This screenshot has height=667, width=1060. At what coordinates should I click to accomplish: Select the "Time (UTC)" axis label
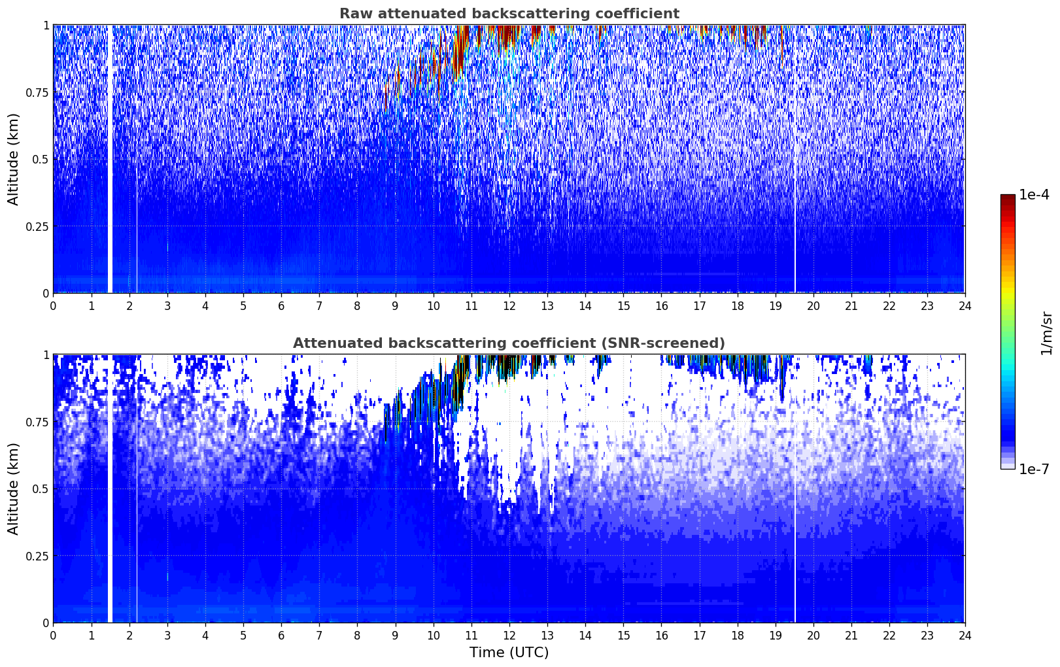[509, 652]
